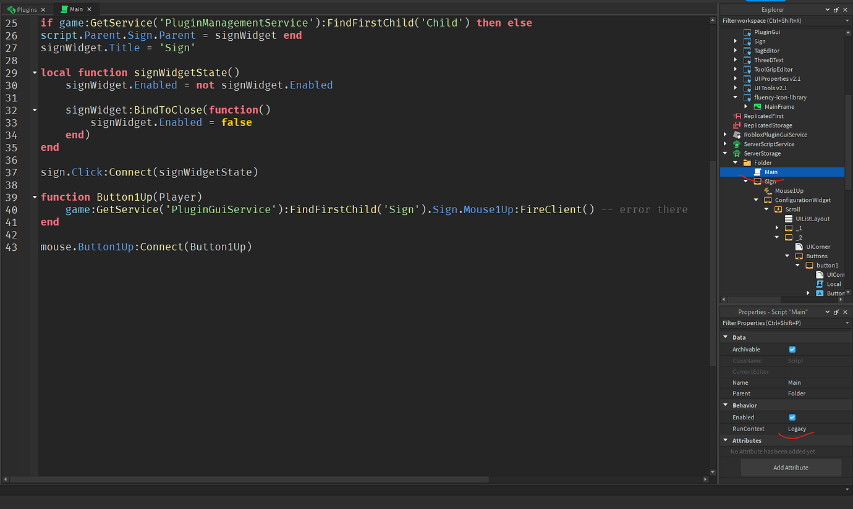Click the ToolGripEditor plugin icon
Viewport: 853px width, 509px height.
747,70
